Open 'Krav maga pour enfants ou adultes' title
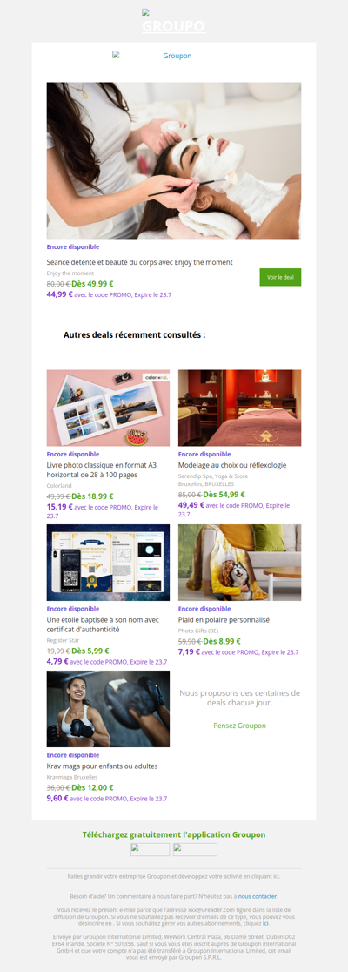Screen dimensions: 348x972 102,766
